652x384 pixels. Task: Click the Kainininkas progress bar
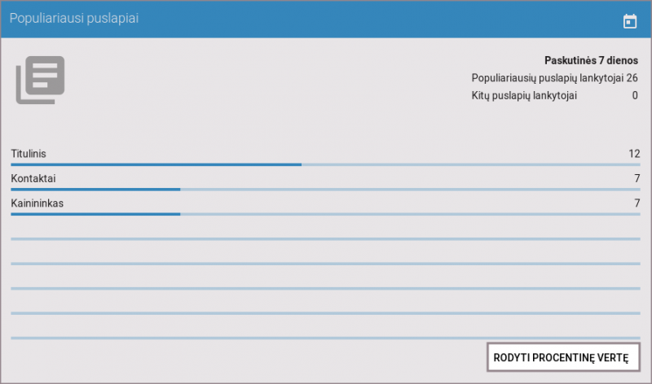325,215
